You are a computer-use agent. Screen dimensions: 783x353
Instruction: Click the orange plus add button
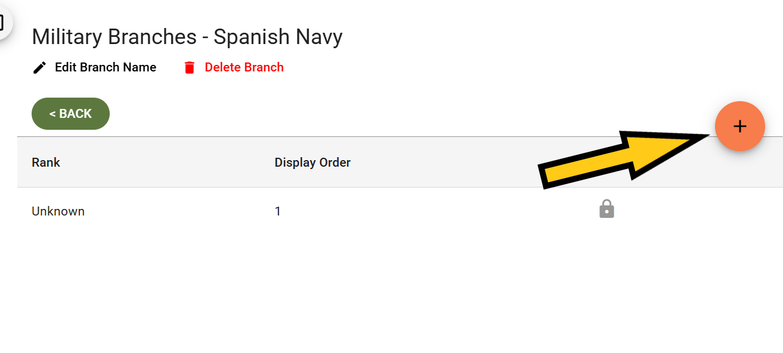[739, 126]
